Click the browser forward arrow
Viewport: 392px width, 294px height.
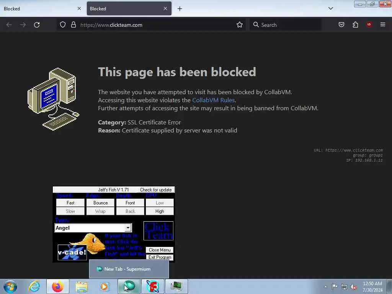pyautogui.click(x=23, y=25)
